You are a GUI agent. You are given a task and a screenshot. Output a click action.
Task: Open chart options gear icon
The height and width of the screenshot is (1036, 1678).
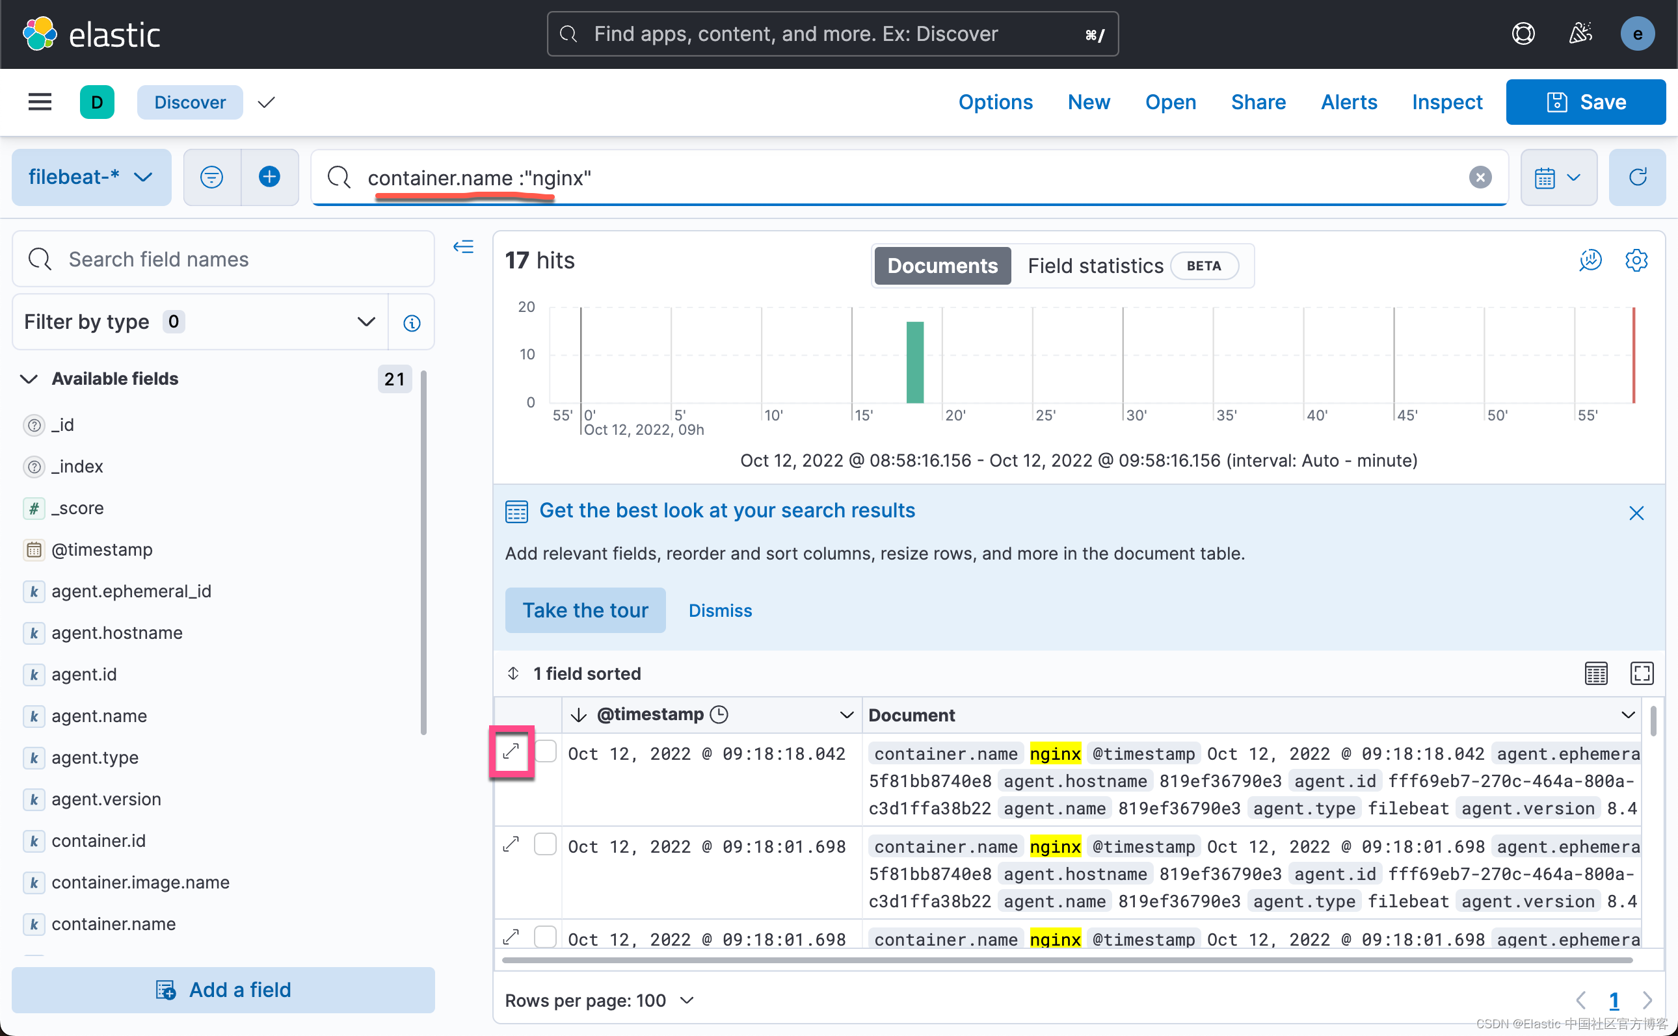[1636, 261]
